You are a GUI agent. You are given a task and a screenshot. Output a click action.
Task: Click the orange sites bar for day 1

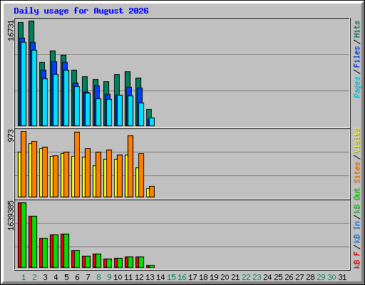[24, 164]
